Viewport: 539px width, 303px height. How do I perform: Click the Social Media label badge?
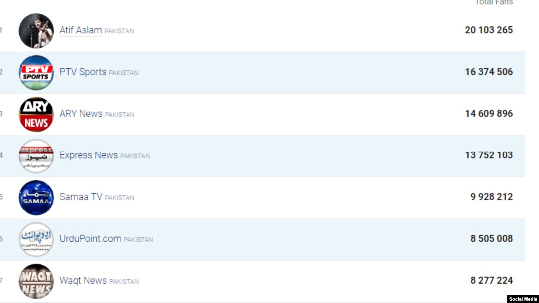(523, 299)
